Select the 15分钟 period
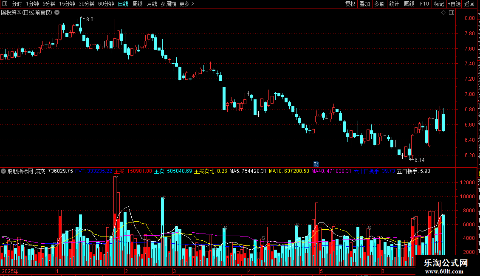480x276 pixels. 67,4
